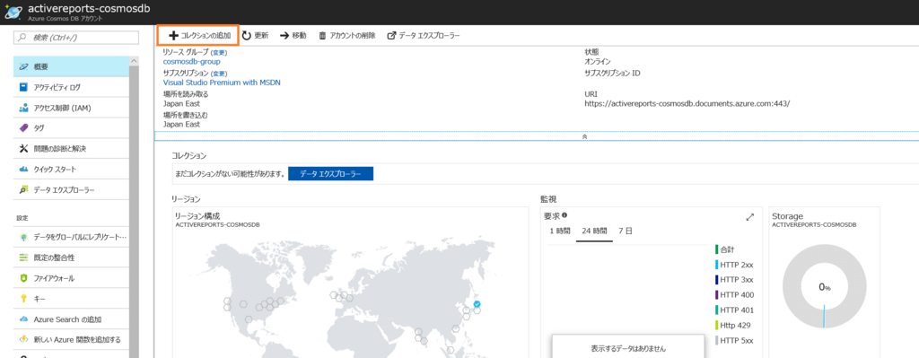Click the Storage donut chart 0% value
919x358 pixels.
tap(825, 288)
